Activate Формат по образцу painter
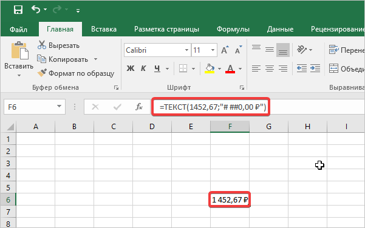 [x=76, y=73]
